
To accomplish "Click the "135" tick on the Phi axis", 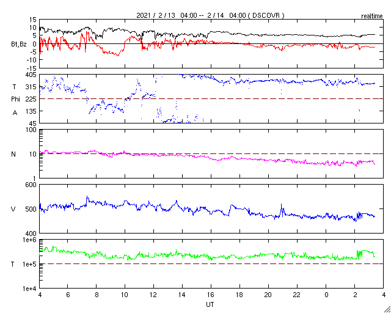I will (x=32, y=111).
